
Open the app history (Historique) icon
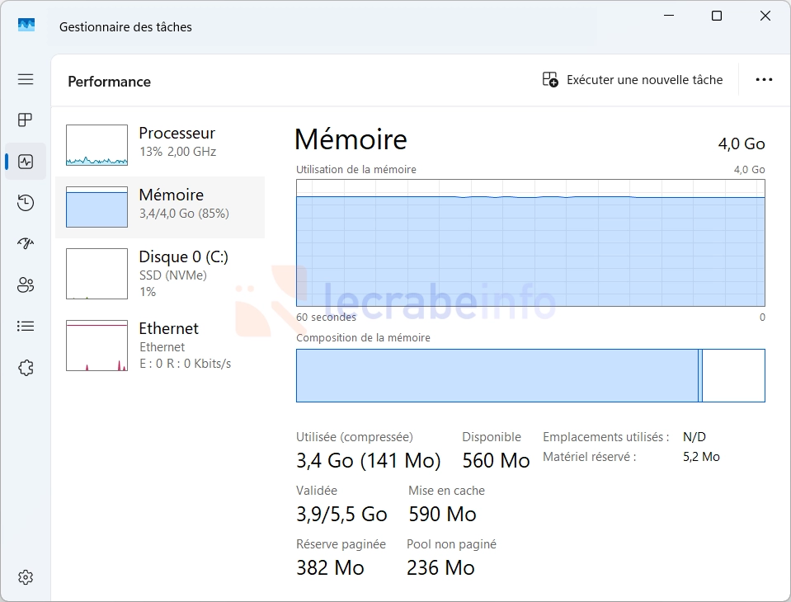tap(26, 203)
